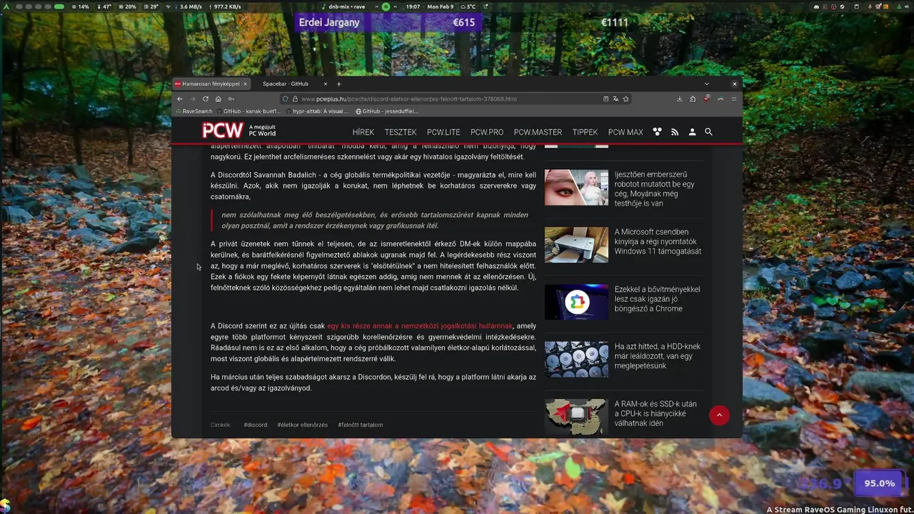The image size is (914, 514).
Task: Click the translate page icon
Action: pos(616,99)
